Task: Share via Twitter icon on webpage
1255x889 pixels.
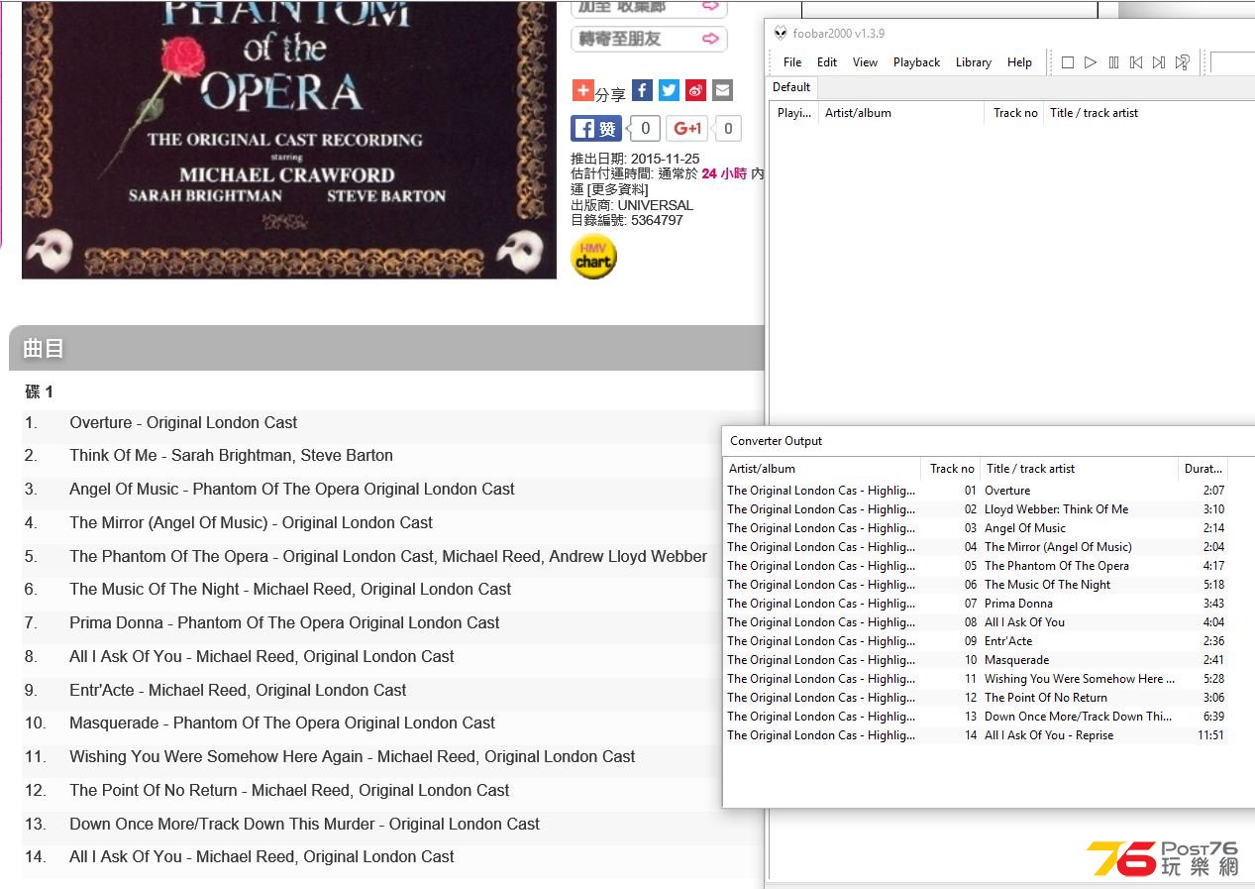Action: pyautogui.click(x=669, y=90)
